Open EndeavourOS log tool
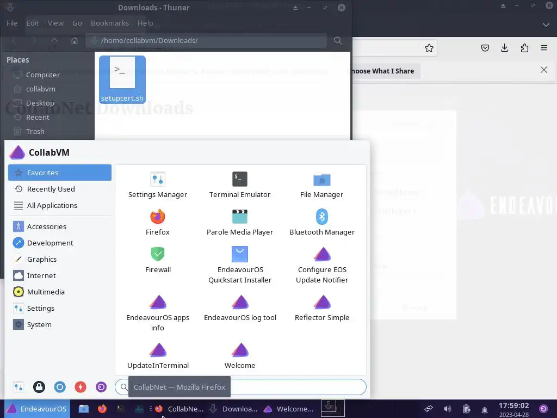557x418 pixels. pos(240,308)
